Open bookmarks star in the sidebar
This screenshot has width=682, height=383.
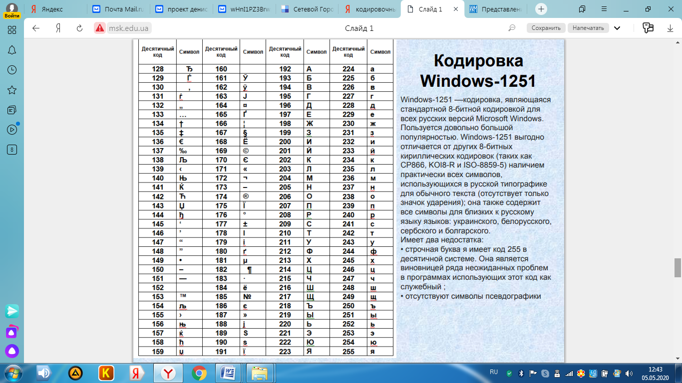12,90
